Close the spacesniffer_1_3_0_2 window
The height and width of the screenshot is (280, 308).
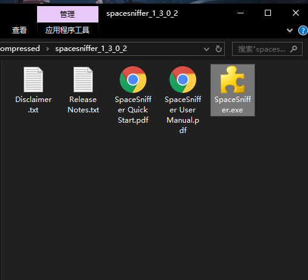[296, 13]
